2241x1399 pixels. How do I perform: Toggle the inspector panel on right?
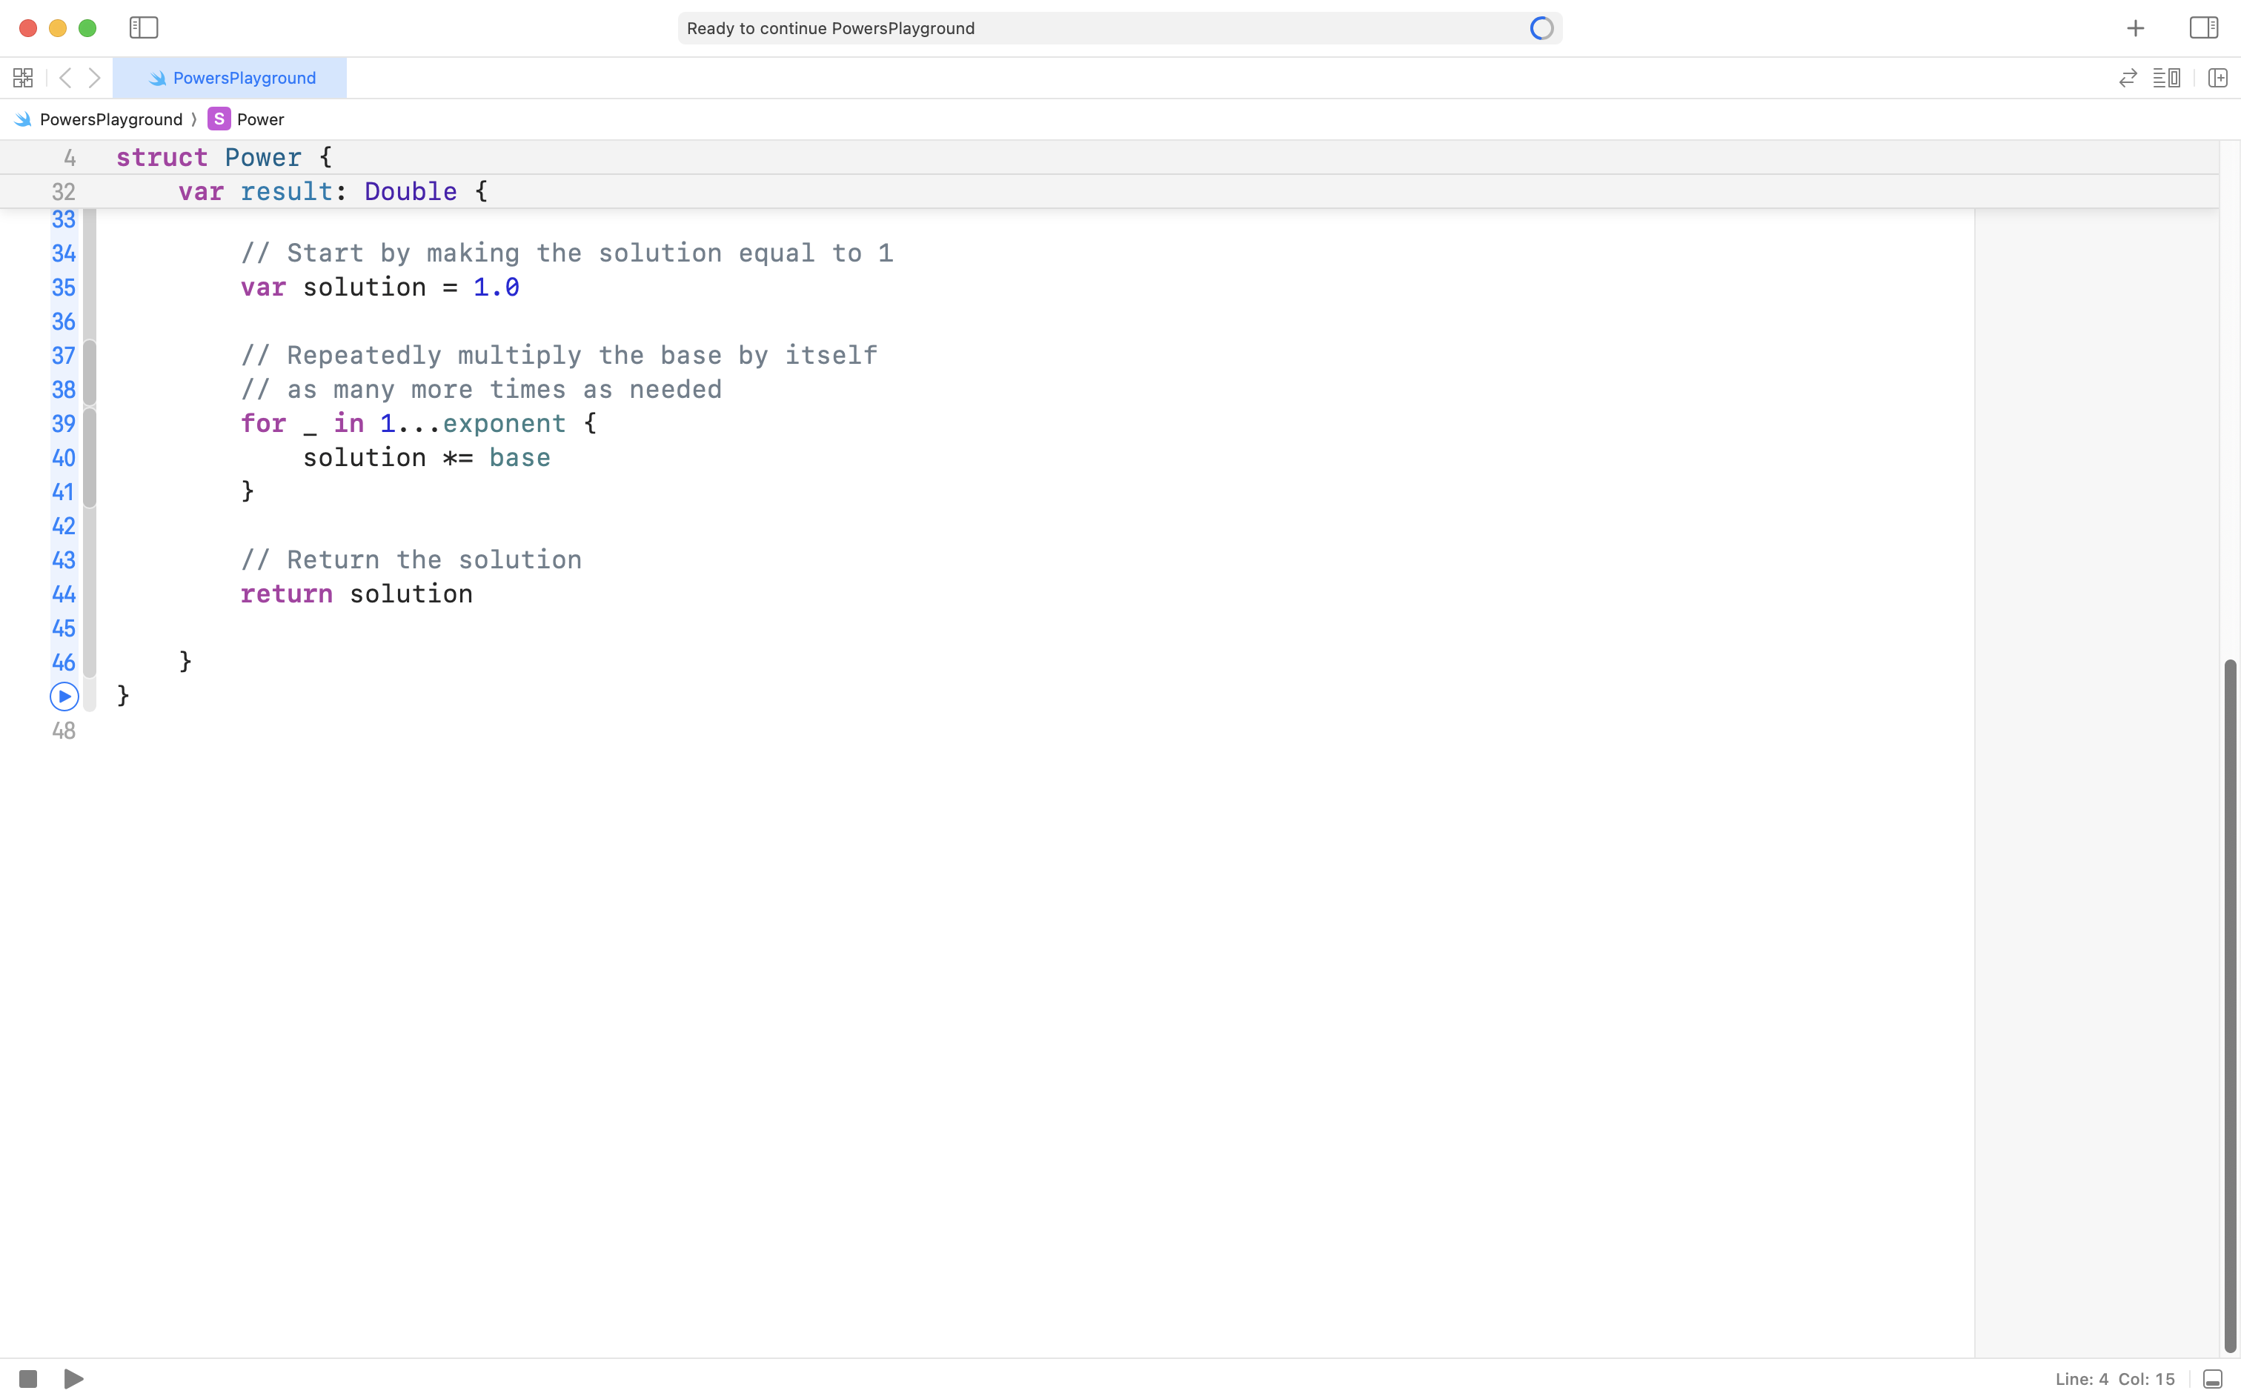point(2203,27)
